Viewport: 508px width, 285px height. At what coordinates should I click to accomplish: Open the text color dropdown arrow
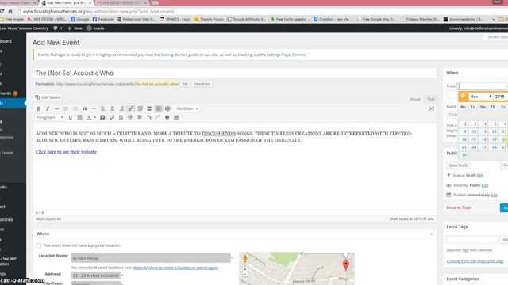(95, 117)
